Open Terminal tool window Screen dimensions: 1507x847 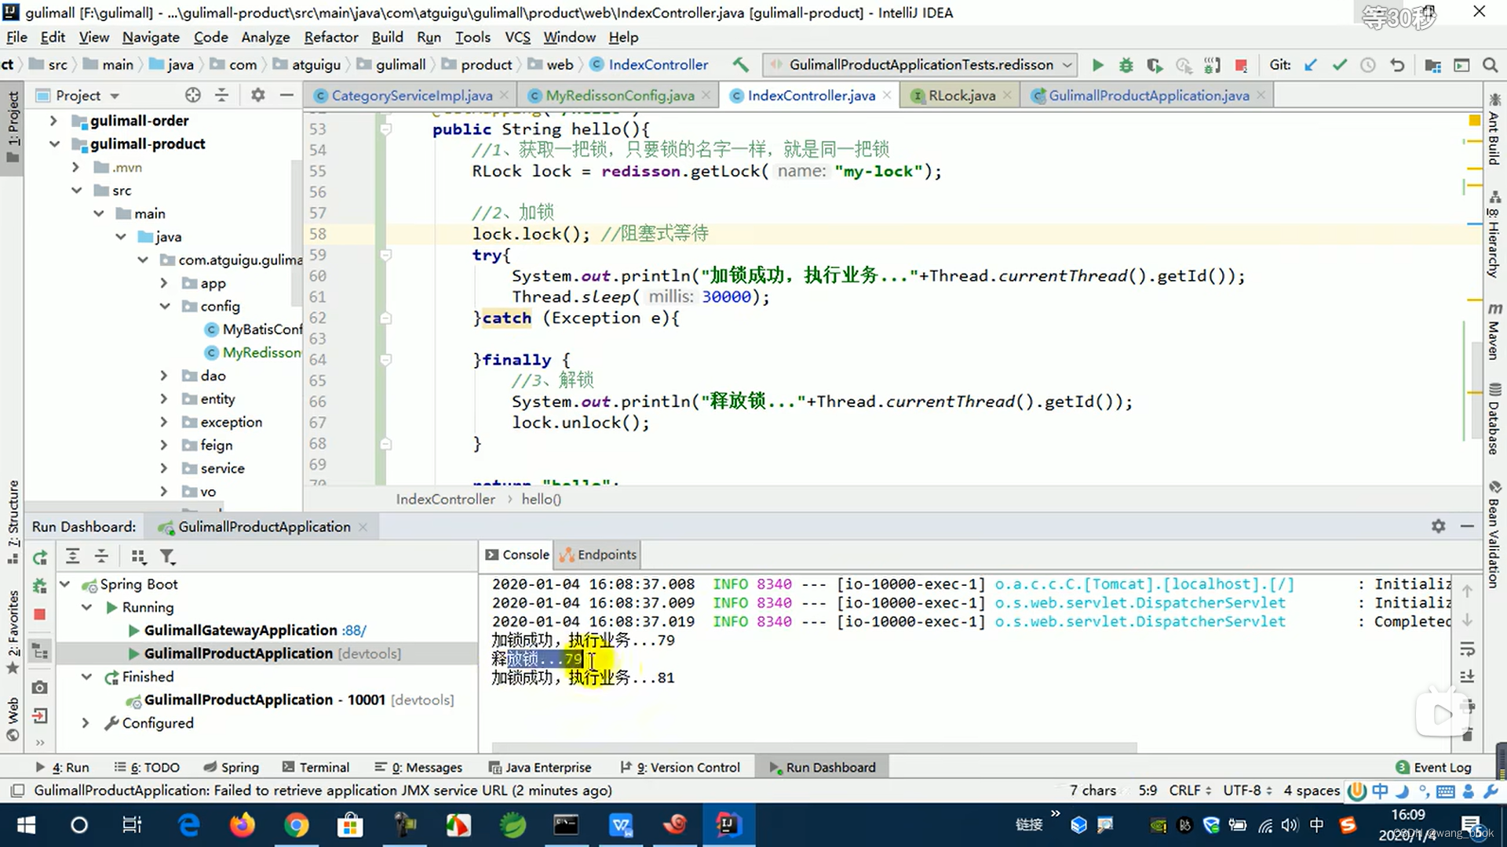pyautogui.click(x=316, y=767)
